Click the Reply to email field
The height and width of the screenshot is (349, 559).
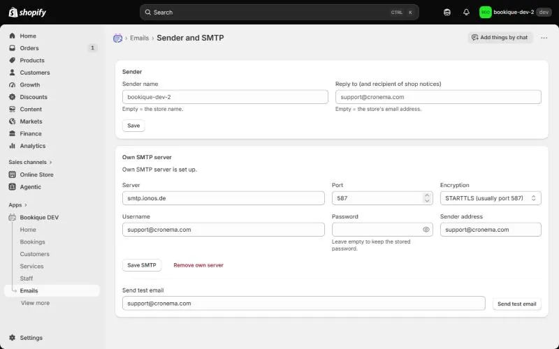click(438, 97)
